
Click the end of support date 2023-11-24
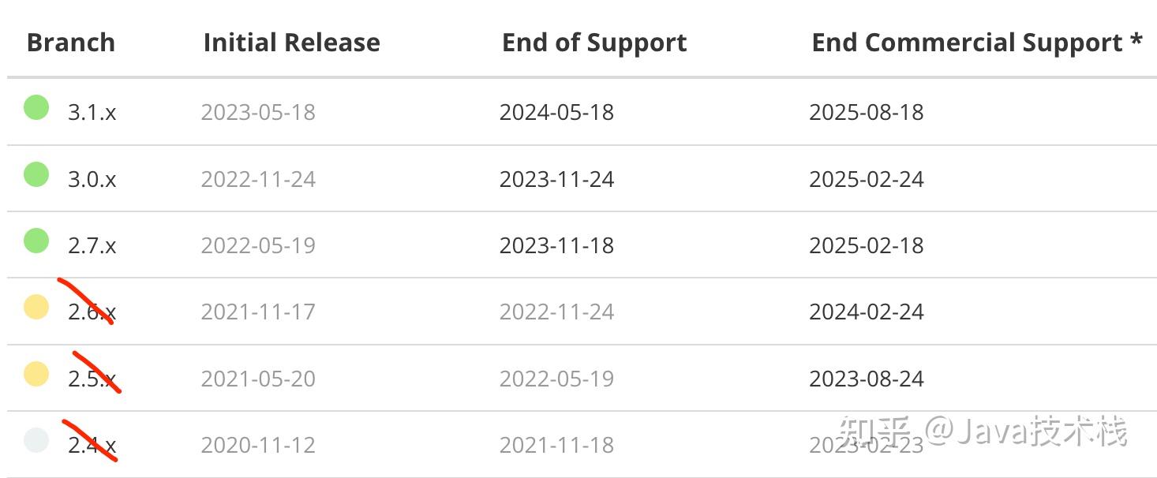556,180
